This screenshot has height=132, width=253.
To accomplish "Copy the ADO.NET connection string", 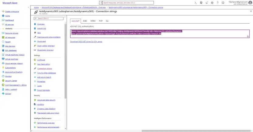I will click(248, 37).
